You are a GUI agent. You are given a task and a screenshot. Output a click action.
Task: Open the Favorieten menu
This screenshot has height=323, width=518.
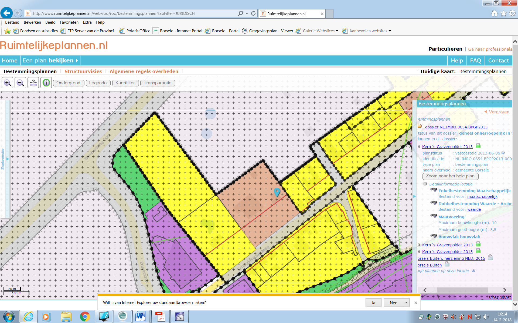[69, 22]
